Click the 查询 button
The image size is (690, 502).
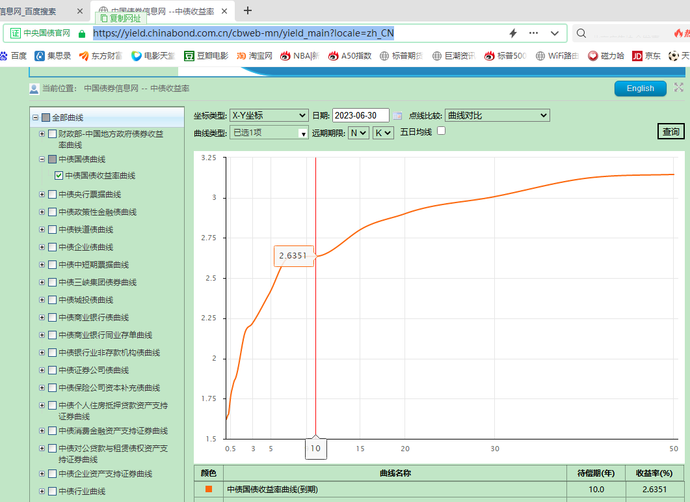click(x=671, y=132)
